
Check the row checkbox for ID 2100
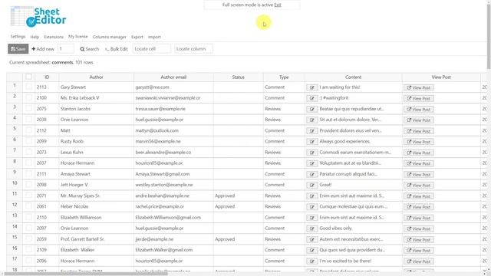(29, 97)
